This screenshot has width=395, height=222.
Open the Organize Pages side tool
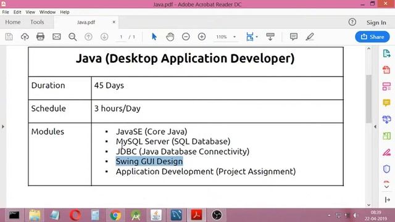(x=386, y=86)
